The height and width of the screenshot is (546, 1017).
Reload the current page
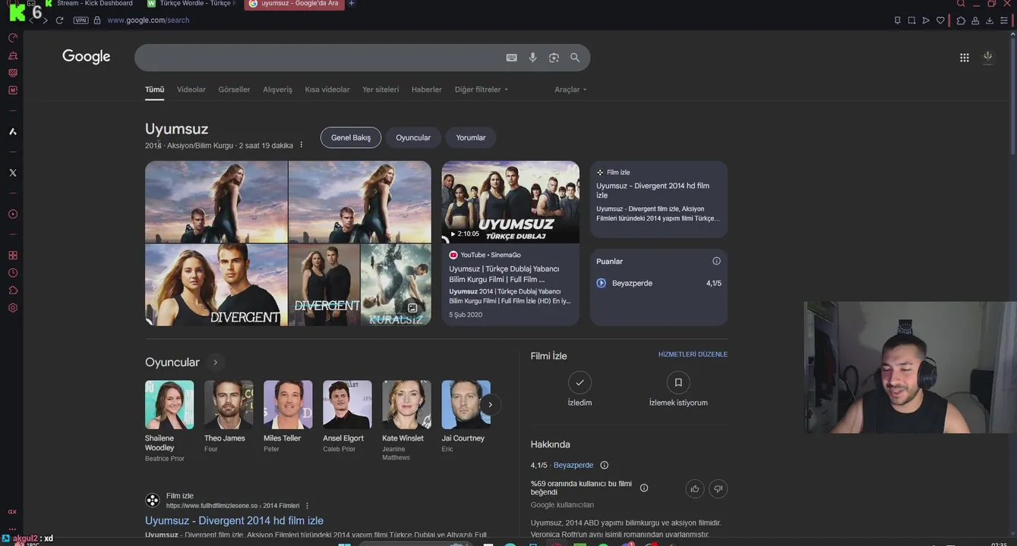click(59, 20)
